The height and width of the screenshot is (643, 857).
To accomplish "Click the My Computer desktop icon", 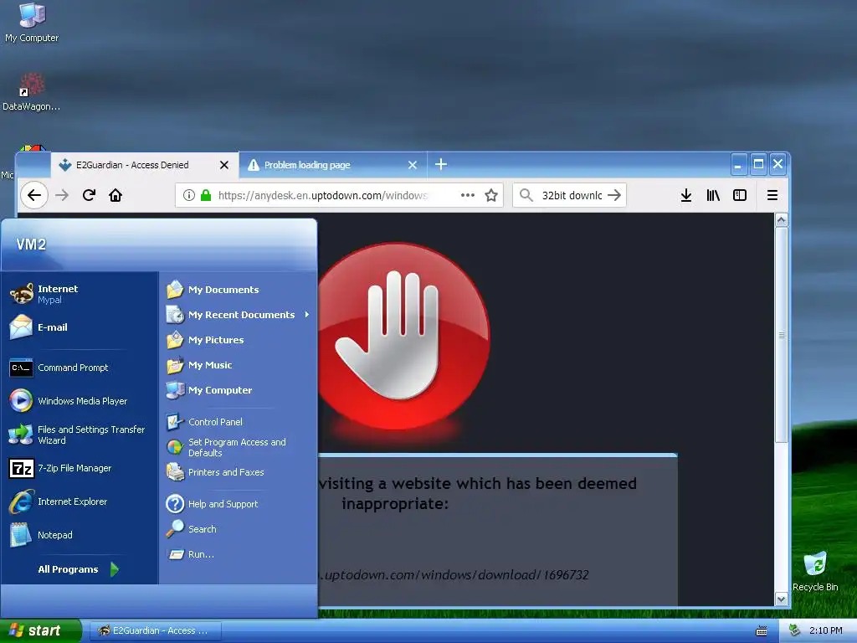I will click(32, 23).
